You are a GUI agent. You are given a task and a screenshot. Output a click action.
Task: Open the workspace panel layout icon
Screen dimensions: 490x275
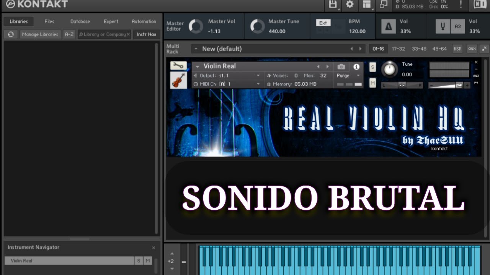pyautogui.click(x=367, y=4)
